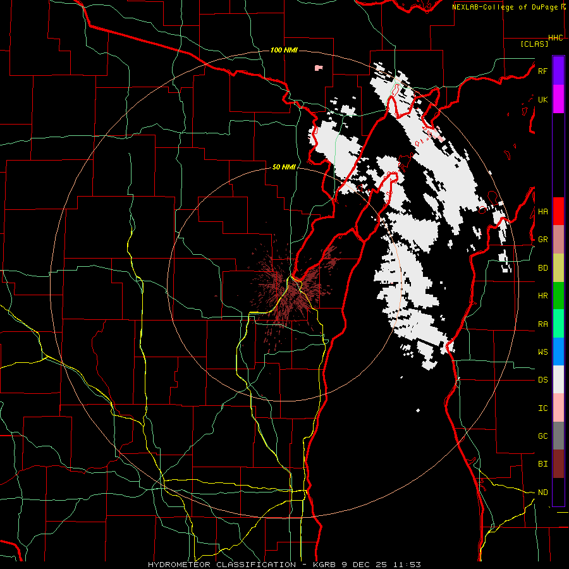This screenshot has width=569, height=569.
Task: Click the BI dark-red legend swatch
Action: pos(558,464)
